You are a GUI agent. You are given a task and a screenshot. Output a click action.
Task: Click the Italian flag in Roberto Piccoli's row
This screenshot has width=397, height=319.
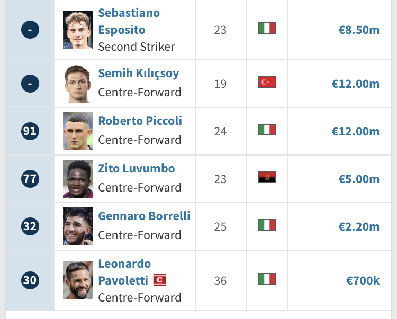point(267,130)
